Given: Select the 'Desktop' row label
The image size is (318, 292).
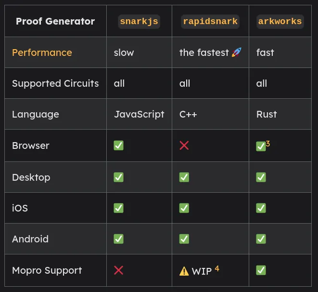Looking at the screenshot, I should (x=31, y=177).
